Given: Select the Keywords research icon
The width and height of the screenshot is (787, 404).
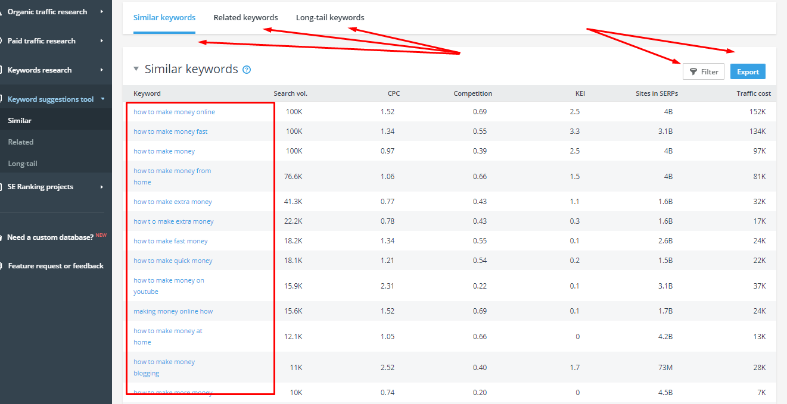Looking at the screenshot, I should 2,70.
